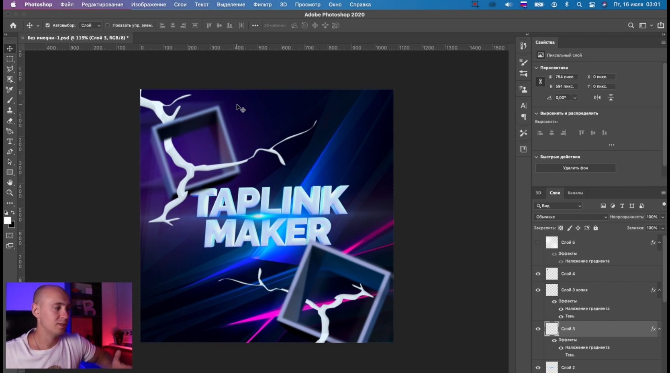
Task: Open the Фильтр menu
Action: pos(262,4)
